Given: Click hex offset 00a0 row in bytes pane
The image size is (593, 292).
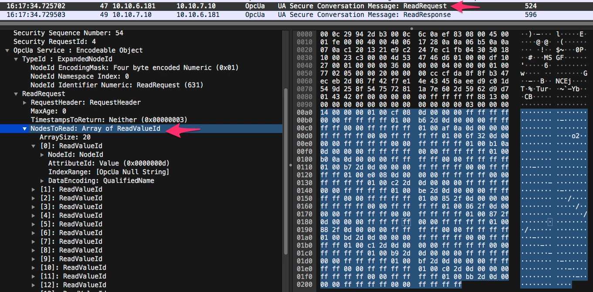Looking at the screenshot, I should click(305, 112).
